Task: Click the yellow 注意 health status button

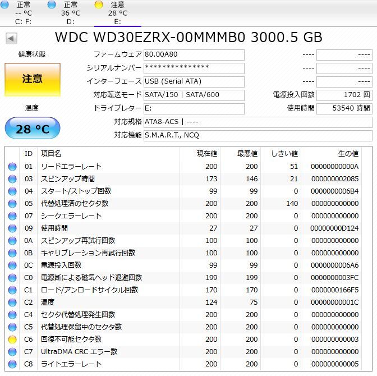Action: [x=33, y=80]
